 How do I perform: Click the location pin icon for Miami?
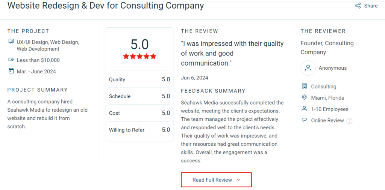point(305,97)
